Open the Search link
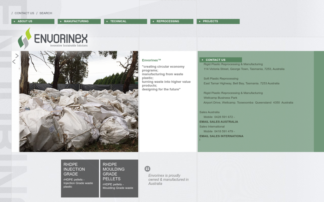 tap(46, 13)
